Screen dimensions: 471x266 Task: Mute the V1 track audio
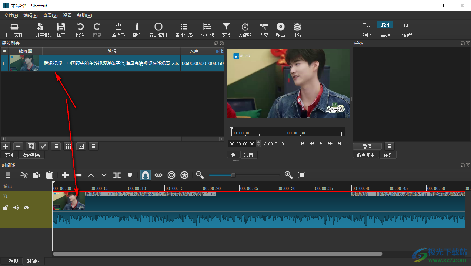coord(16,208)
